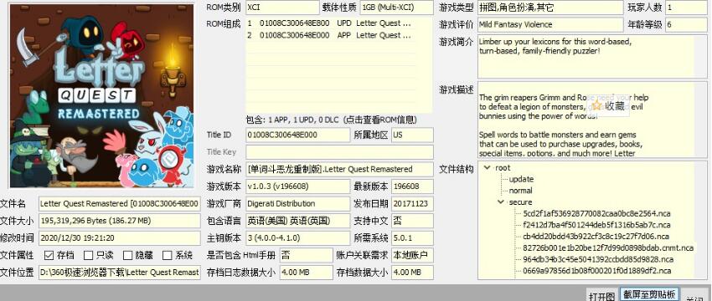Select the 5cd2f1af...2564.nca file
The height and width of the screenshot is (301, 712).
(596, 213)
